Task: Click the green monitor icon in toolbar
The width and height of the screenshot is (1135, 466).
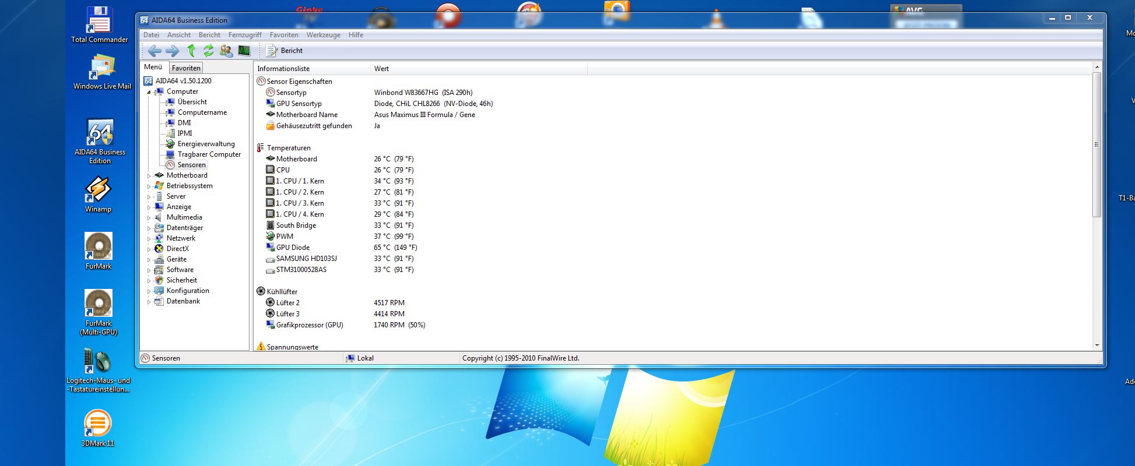Action: (x=244, y=51)
